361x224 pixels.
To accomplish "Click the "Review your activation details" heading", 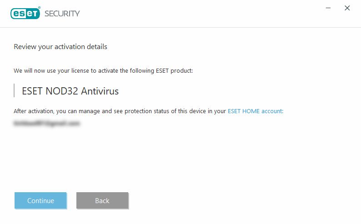I will tap(60, 46).
